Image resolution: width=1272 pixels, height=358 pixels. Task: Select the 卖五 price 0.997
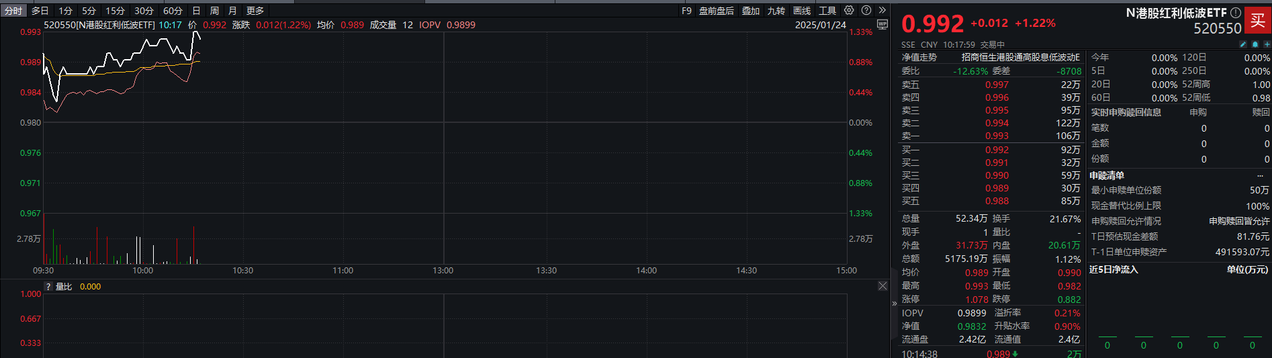(997, 85)
